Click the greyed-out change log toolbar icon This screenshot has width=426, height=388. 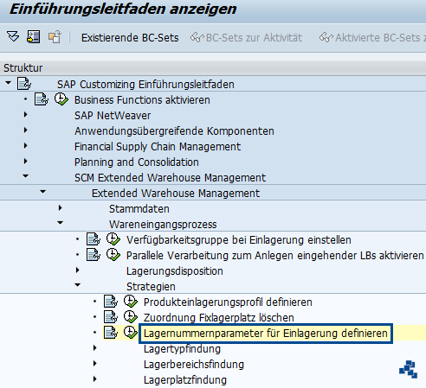click(x=55, y=37)
